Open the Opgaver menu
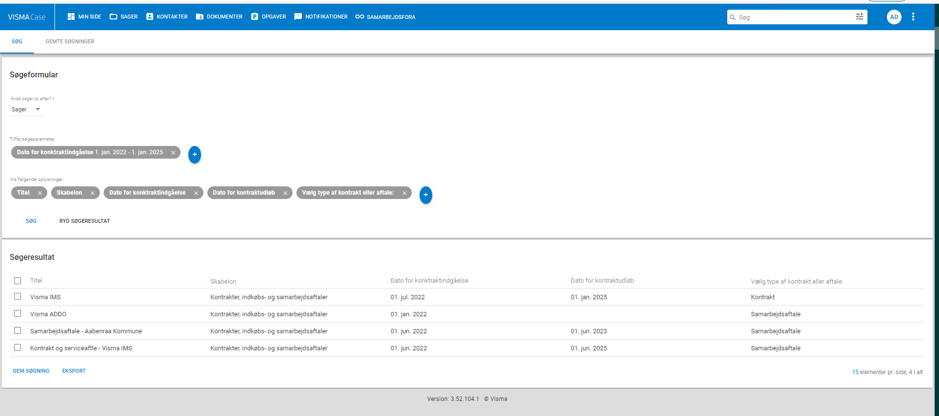939x416 pixels. tap(269, 17)
